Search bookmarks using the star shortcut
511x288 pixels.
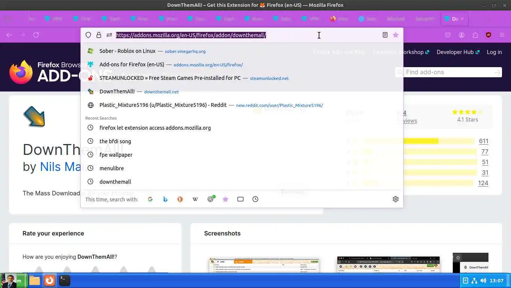225,199
